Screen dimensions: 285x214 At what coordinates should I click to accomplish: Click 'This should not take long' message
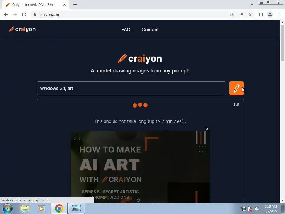(140, 121)
